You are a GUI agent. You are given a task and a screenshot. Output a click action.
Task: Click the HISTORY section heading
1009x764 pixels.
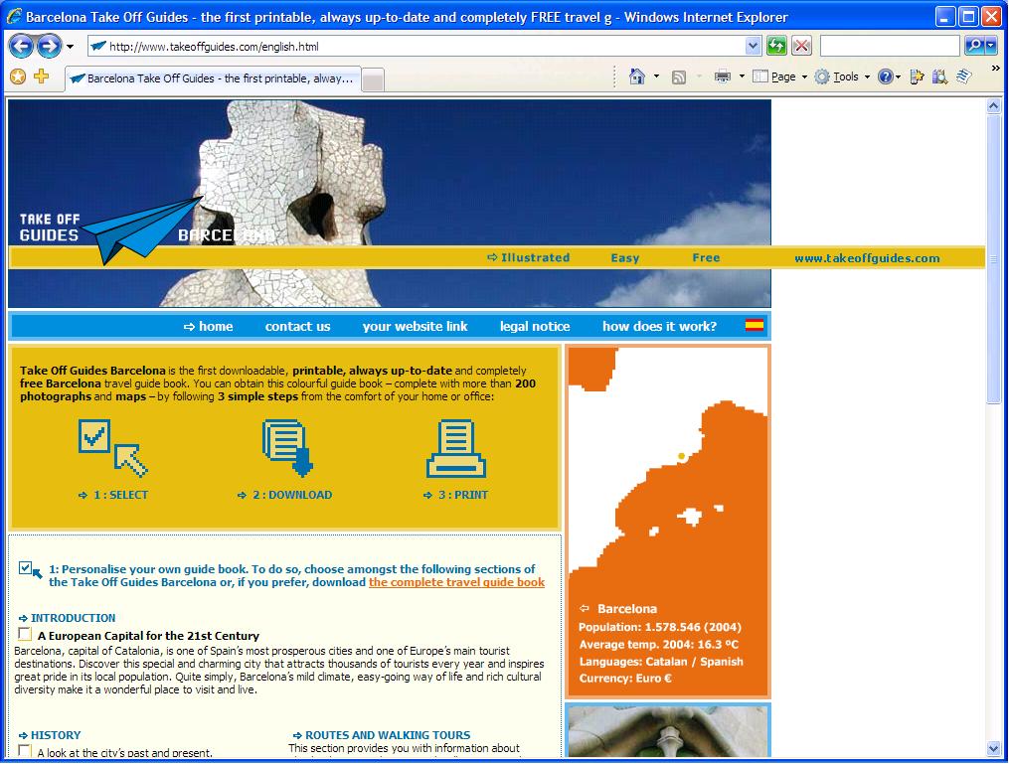56,735
